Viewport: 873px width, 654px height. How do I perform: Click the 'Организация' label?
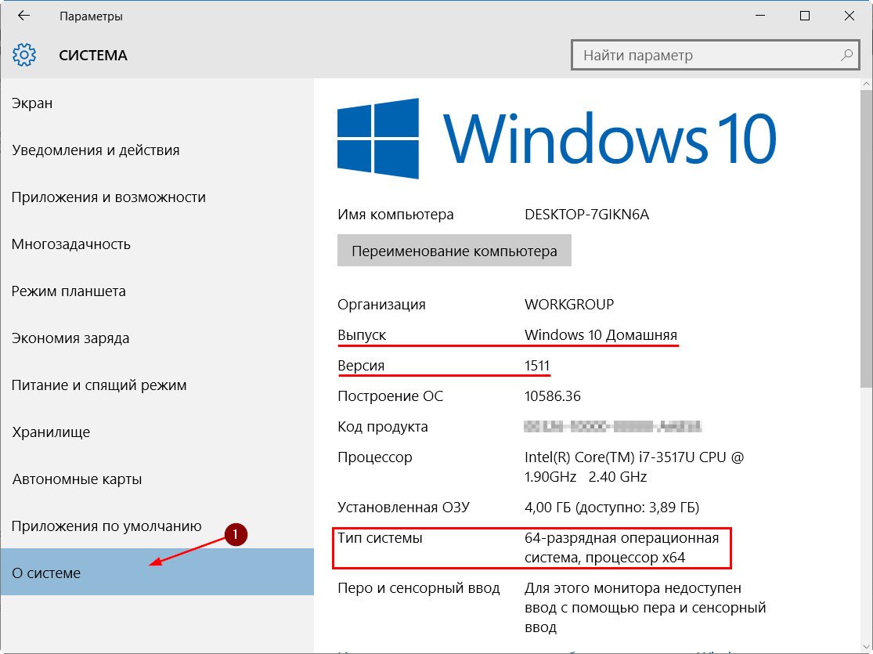pyautogui.click(x=381, y=305)
